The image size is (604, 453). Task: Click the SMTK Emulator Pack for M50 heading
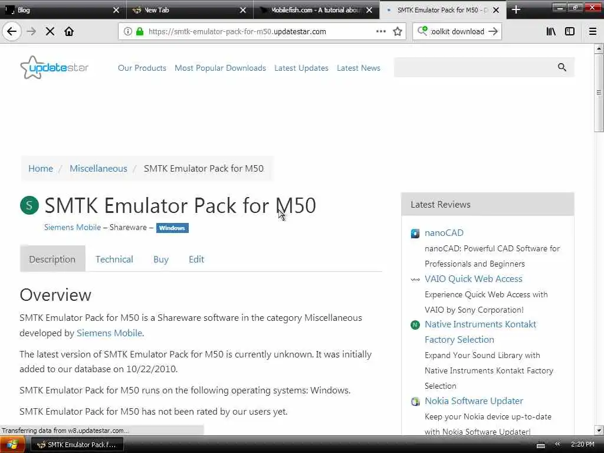point(180,205)
